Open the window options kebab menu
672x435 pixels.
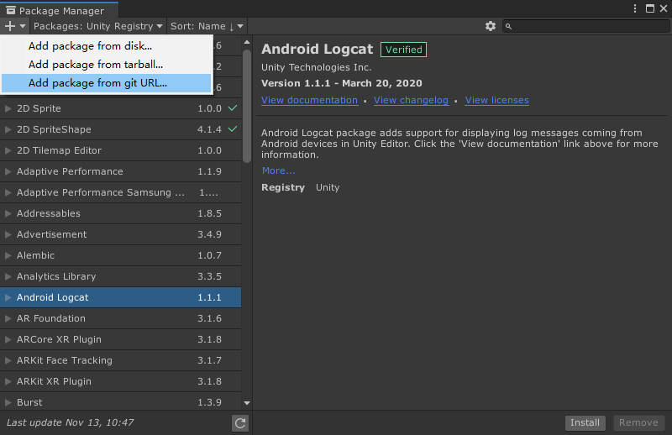635,8
